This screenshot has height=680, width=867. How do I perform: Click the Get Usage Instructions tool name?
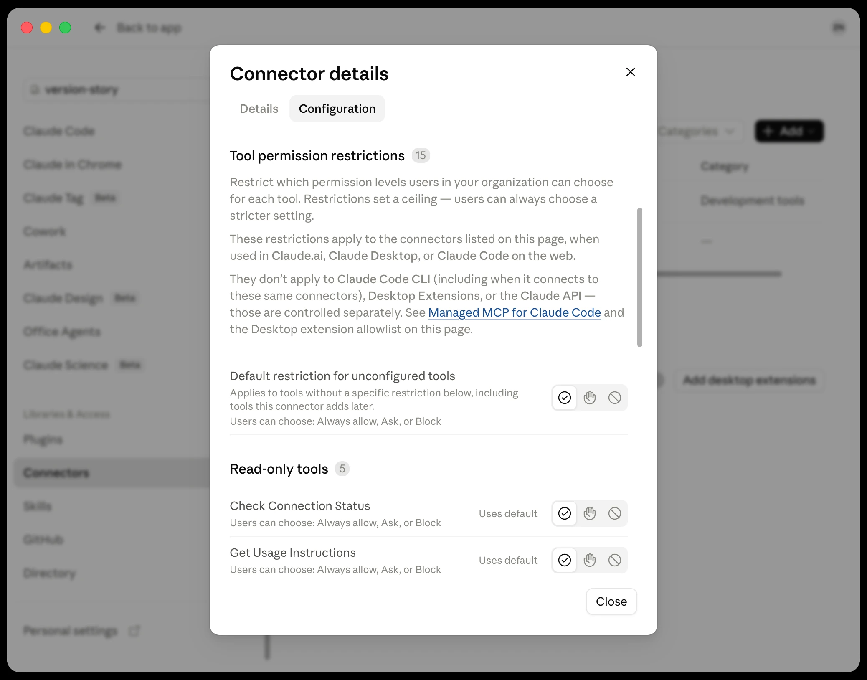point(293,553)
